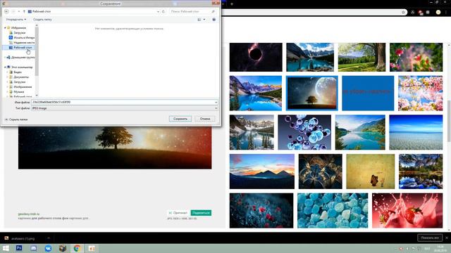Click in the Имя файла input field
451x253 pixels.
(124, 102)
